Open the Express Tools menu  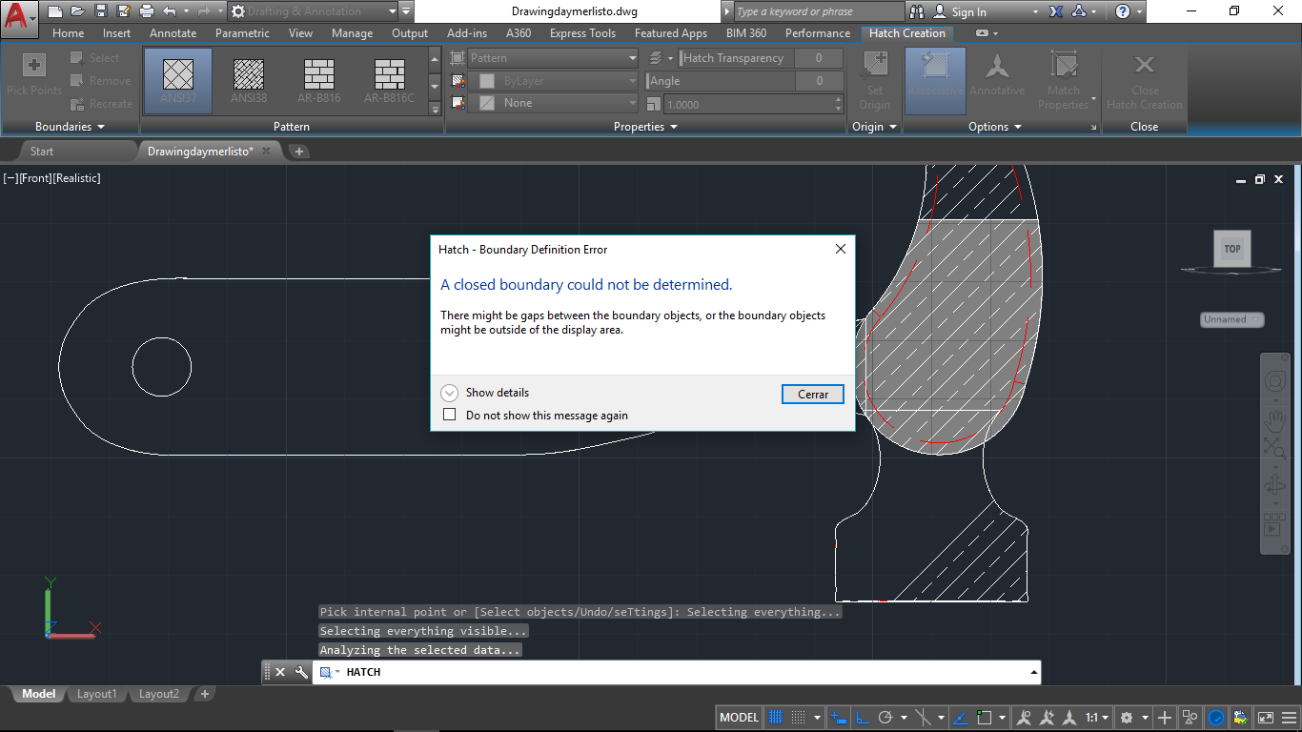click(583, 32)
